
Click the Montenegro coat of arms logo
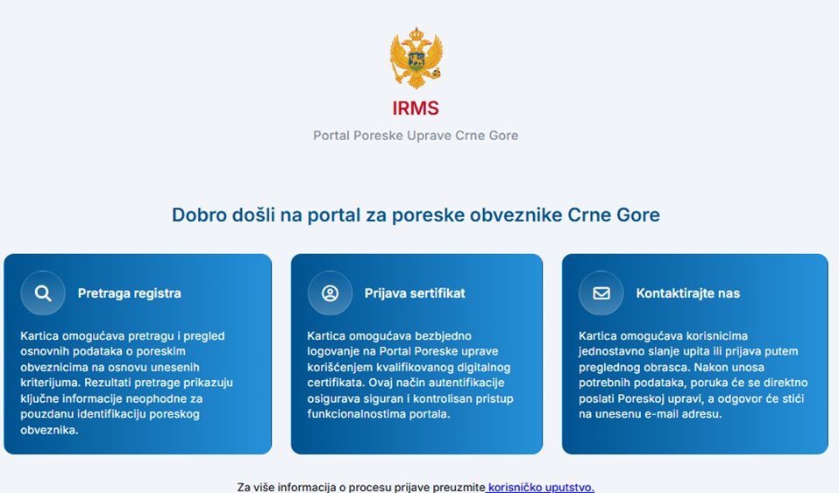click(x=416, y=59)
